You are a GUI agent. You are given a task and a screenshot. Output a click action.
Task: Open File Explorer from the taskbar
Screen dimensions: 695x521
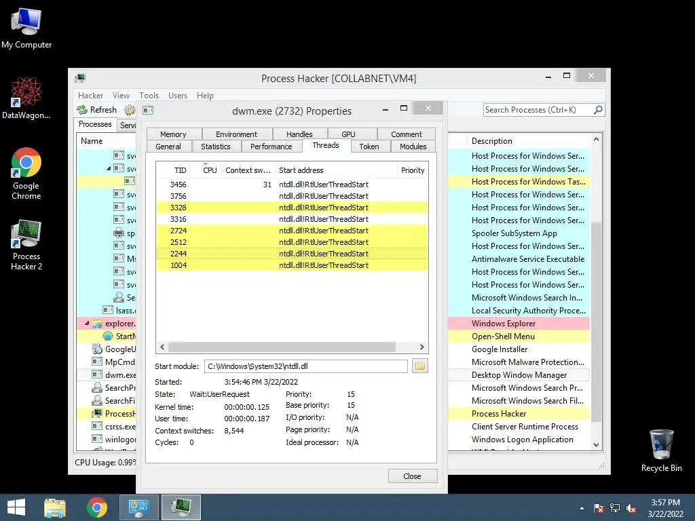click(55, 507)
